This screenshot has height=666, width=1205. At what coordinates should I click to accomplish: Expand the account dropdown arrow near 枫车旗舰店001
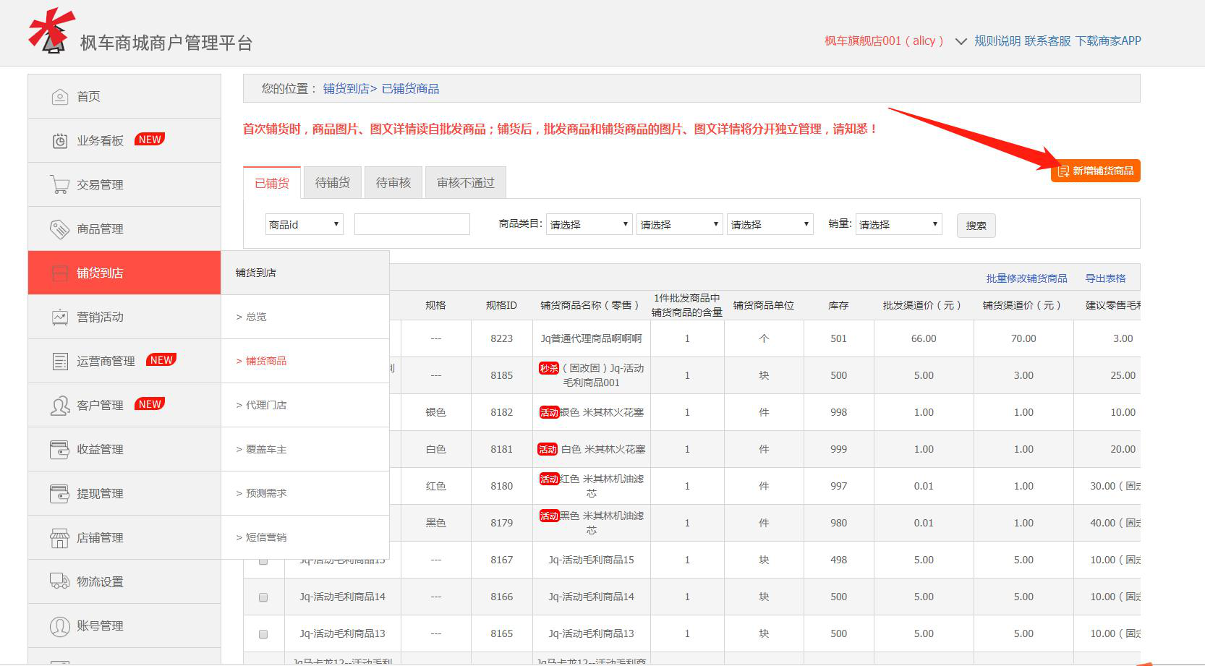[961, 41]
